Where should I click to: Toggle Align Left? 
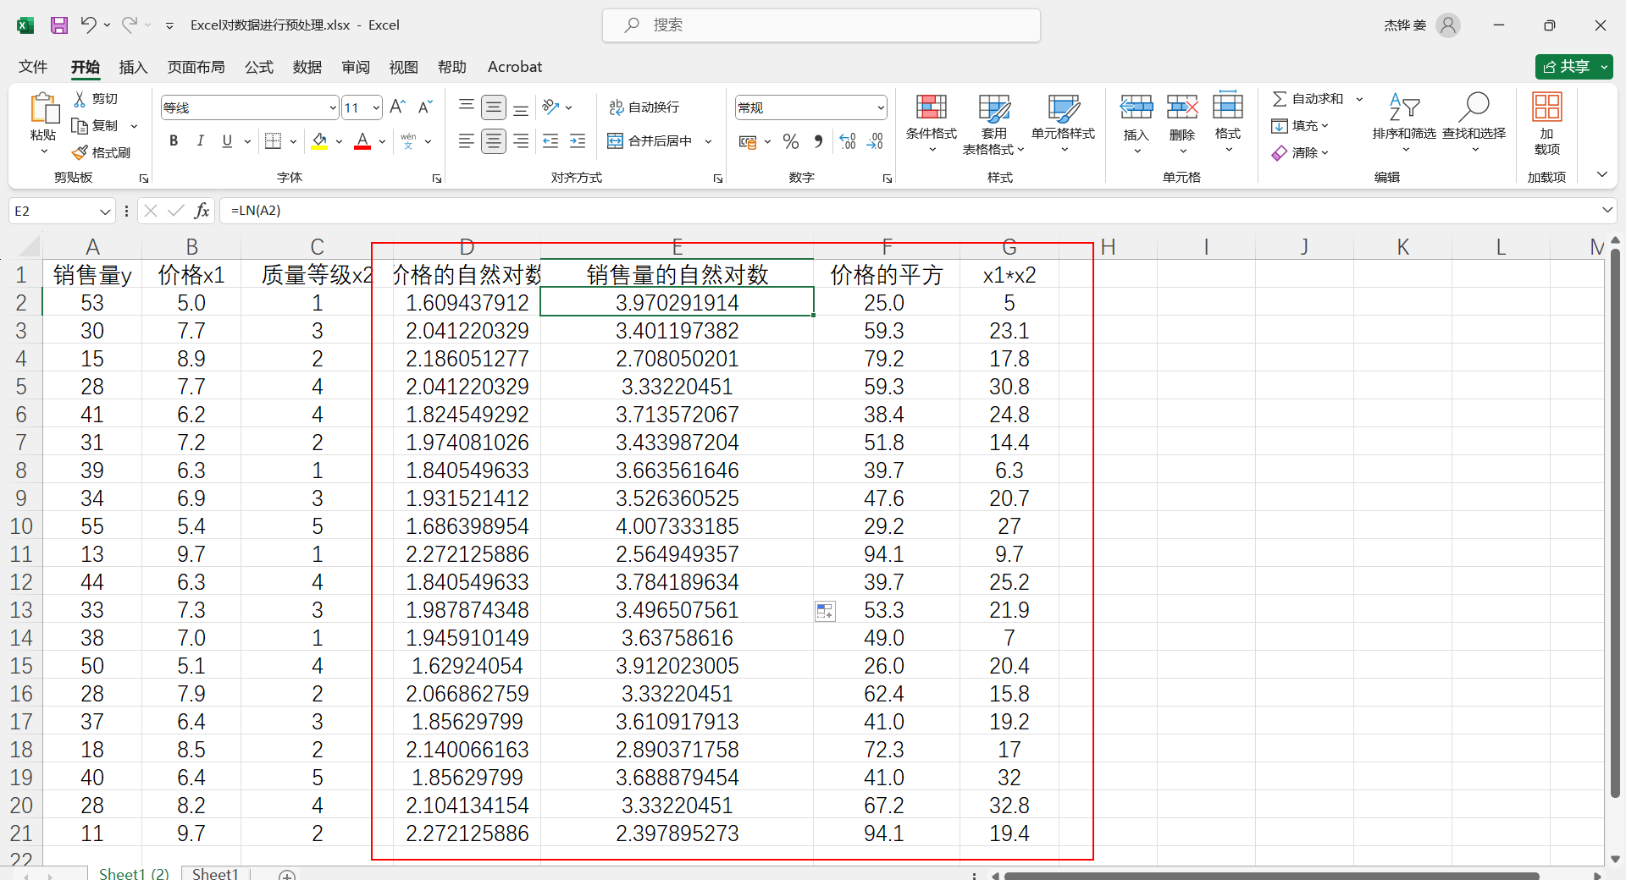point(466,141)
